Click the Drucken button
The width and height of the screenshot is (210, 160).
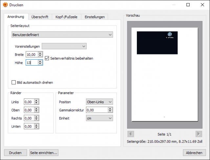[x=15, y=153]
